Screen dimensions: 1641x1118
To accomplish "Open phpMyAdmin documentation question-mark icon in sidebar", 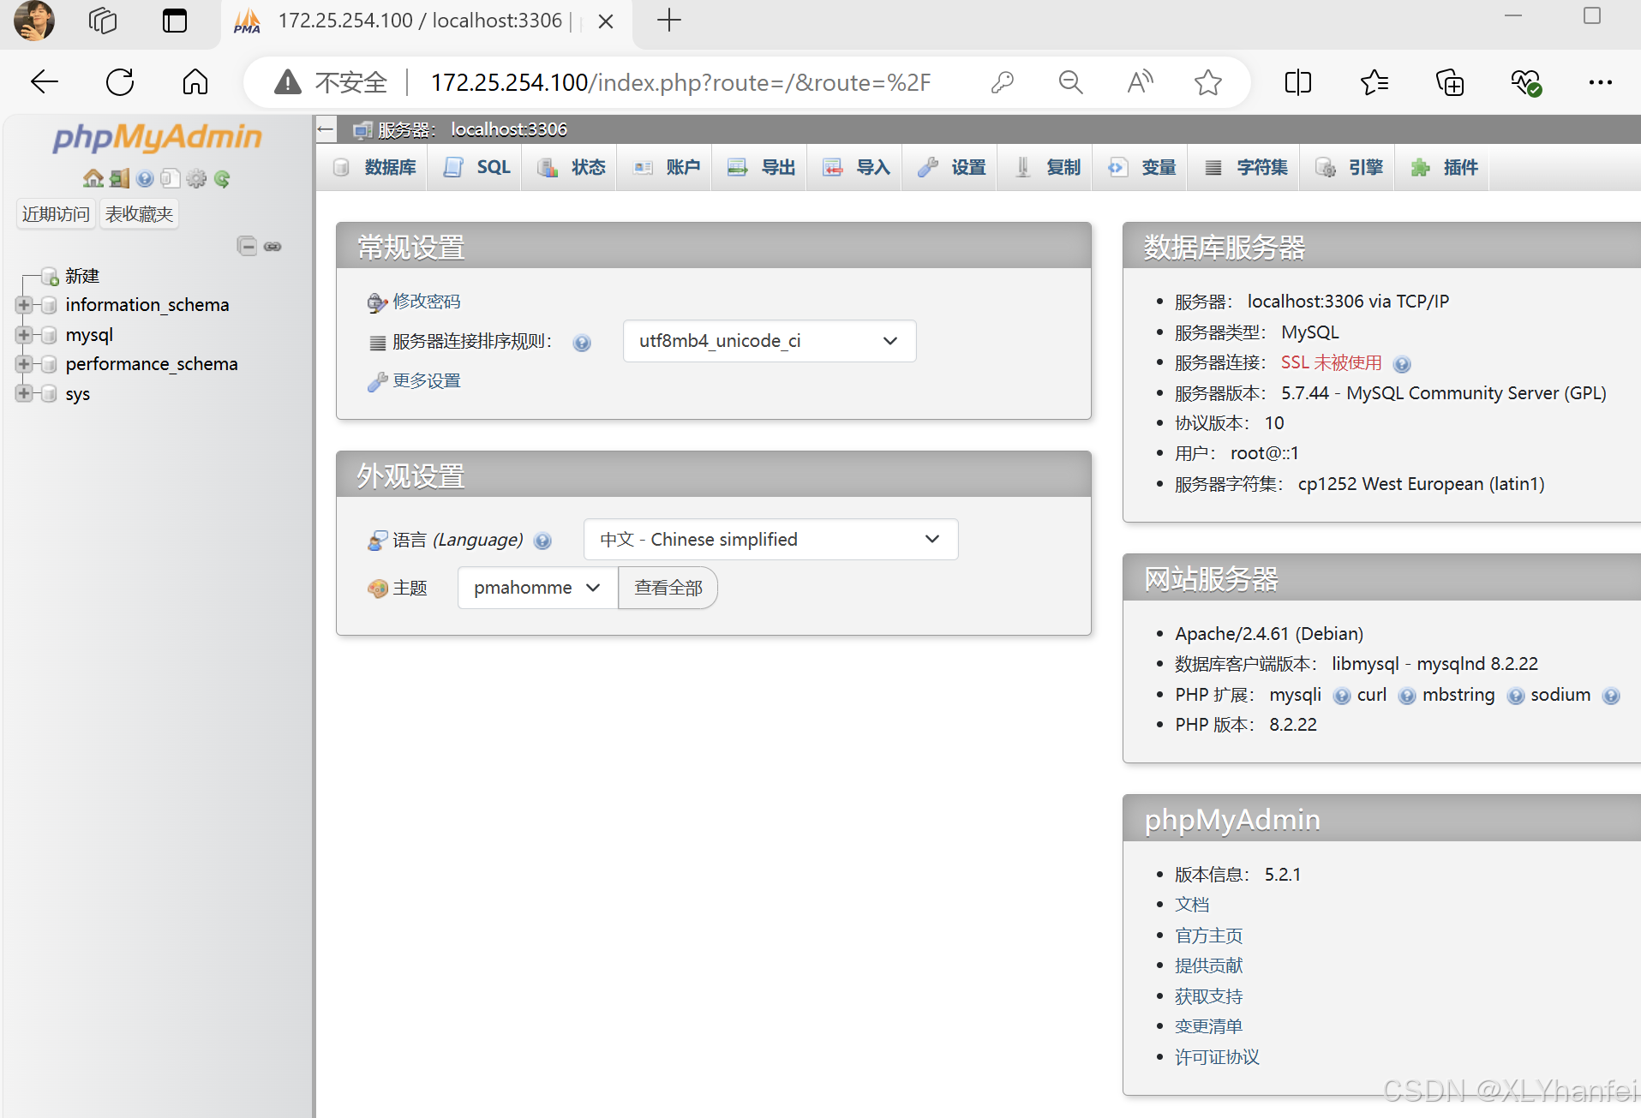I will click(145, 178).
